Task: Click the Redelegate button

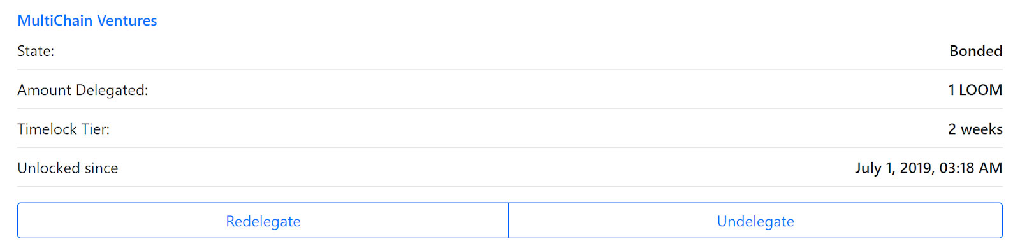Action: 263,221
